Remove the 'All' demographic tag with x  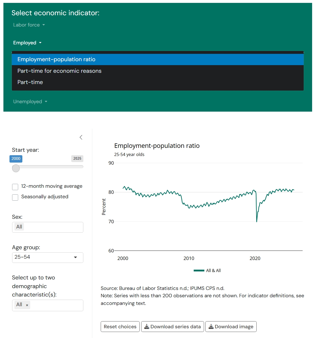27,305
